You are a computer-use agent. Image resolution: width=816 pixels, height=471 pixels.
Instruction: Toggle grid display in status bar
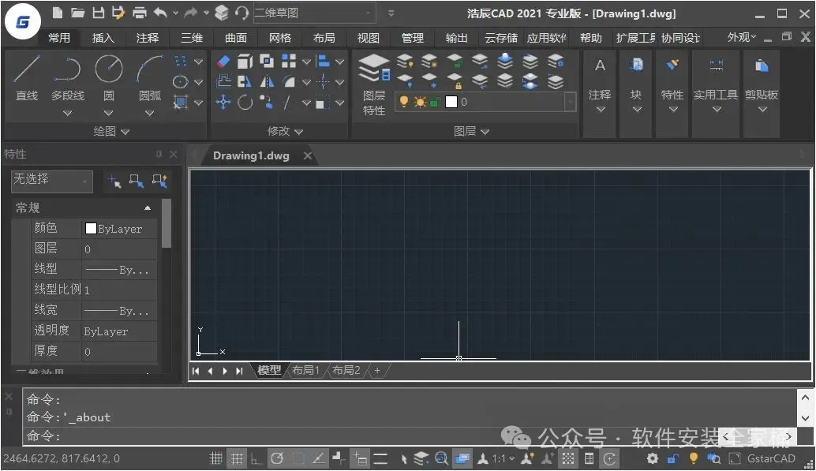[x=237, y=458]
